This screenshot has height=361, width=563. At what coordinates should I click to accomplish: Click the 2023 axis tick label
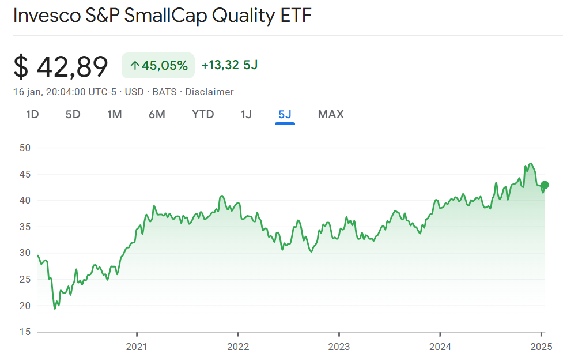(339, 347)
